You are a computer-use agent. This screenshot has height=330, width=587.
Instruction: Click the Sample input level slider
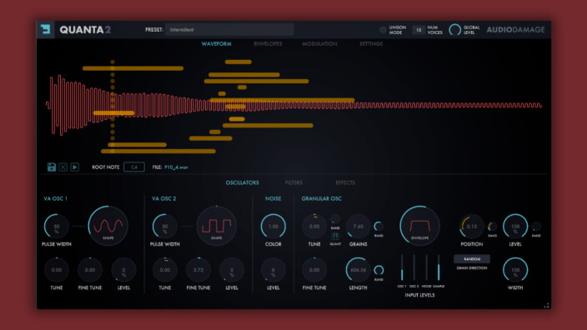coord(439,267)
